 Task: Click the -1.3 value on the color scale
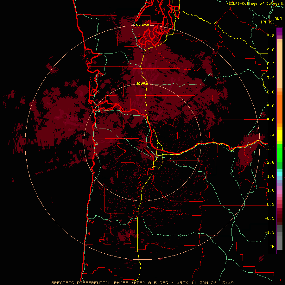(x=269, y=232)
